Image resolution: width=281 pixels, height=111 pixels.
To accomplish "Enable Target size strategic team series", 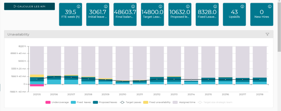I will click(215, 102).
